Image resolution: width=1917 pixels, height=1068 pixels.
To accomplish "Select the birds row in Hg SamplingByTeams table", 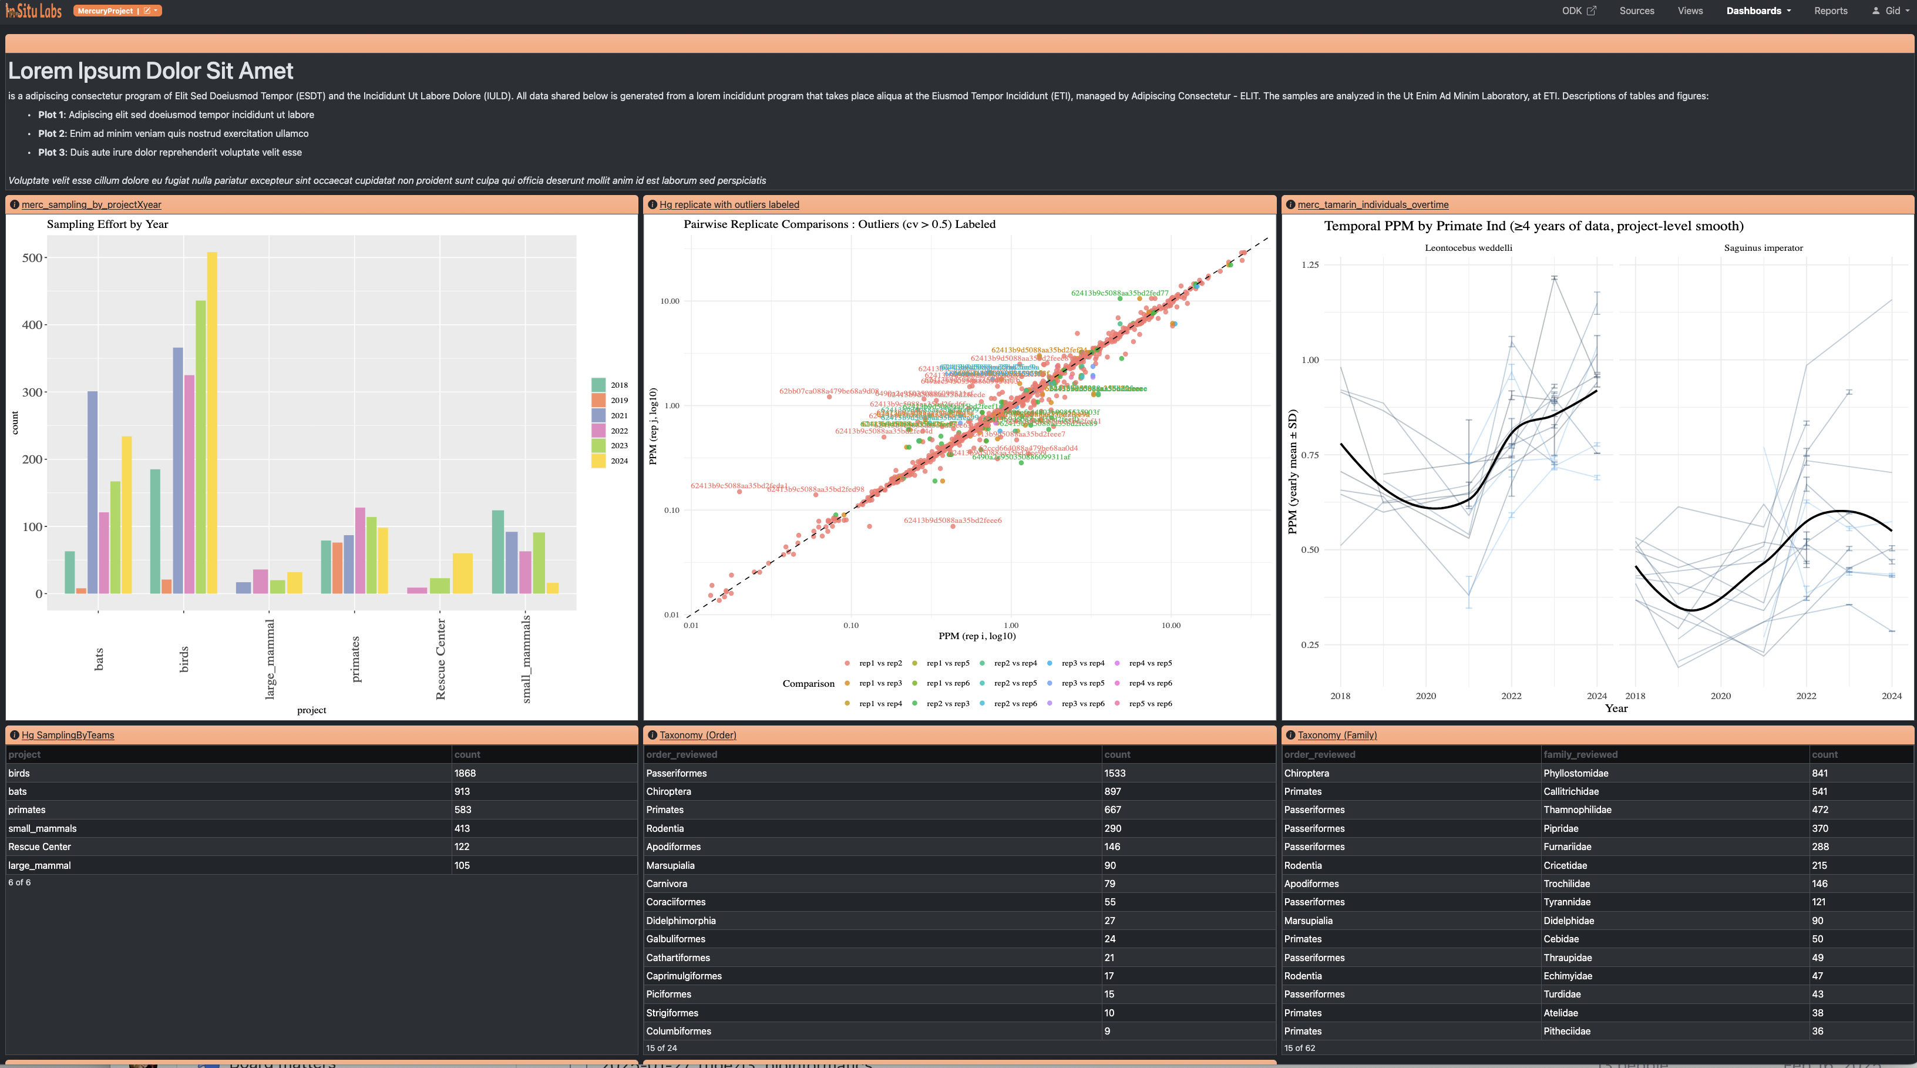I will point(223,773).
